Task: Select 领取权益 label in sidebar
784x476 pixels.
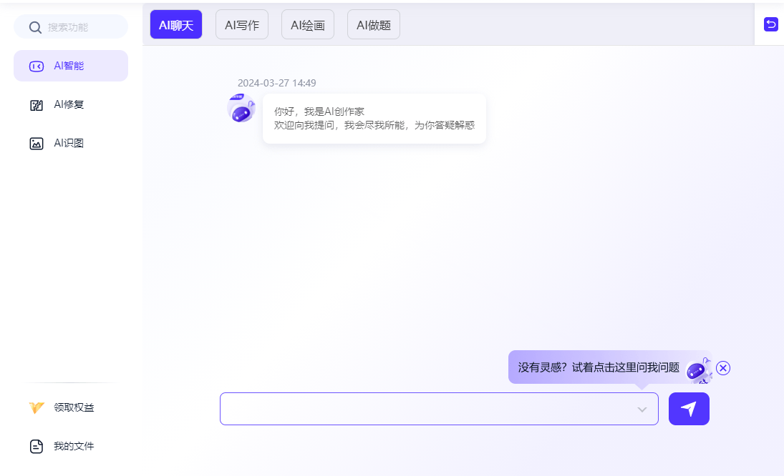Action: pos(74,408)
